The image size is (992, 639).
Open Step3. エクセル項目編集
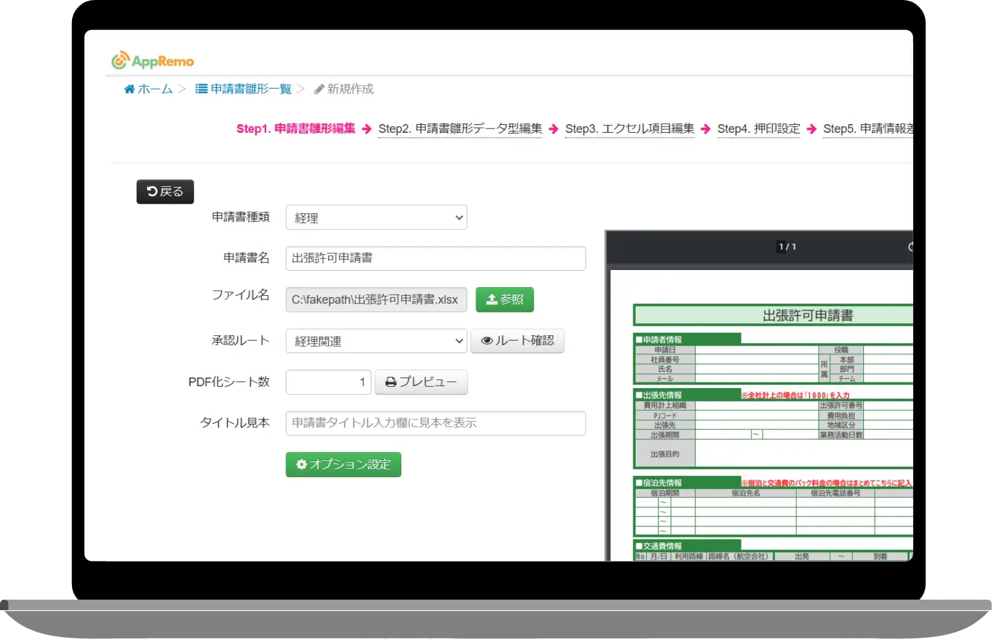coord(630,129)
